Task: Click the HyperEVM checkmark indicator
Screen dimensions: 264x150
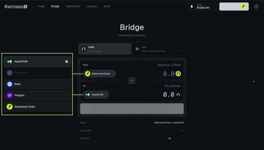Action: point(67,61)
